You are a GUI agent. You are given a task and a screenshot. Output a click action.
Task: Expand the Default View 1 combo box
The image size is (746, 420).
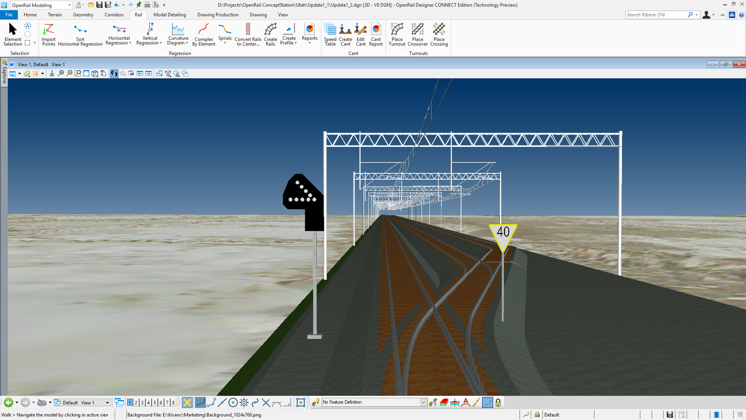pos(107,402)
